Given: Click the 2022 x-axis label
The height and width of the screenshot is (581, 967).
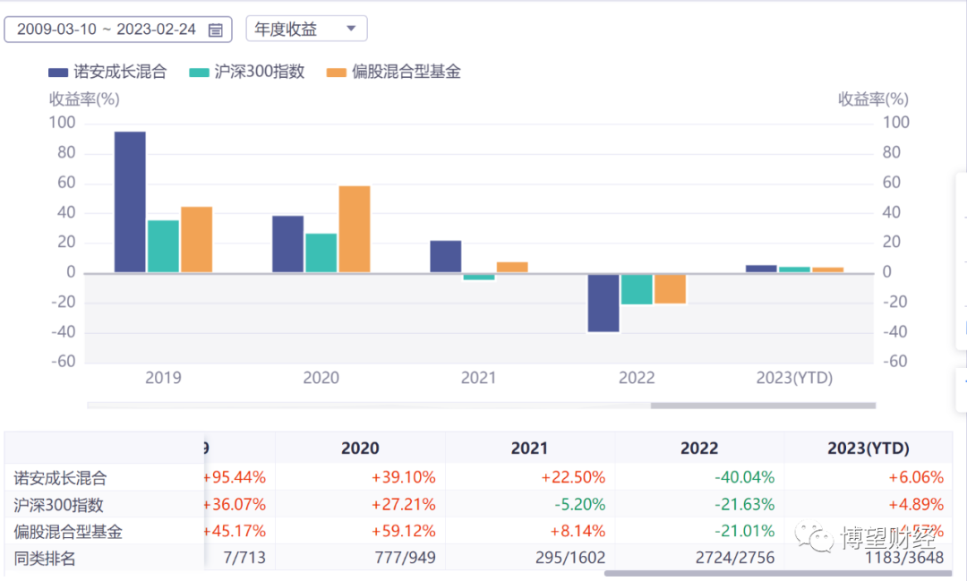Looking at the screenshot, I should (x=638, y=378).
